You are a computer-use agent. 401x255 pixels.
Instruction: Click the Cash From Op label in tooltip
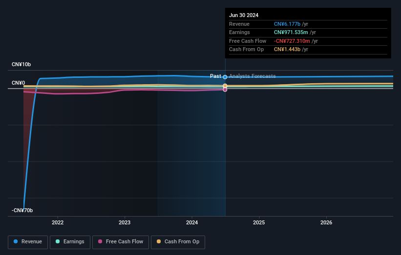(x=246, y=50)
